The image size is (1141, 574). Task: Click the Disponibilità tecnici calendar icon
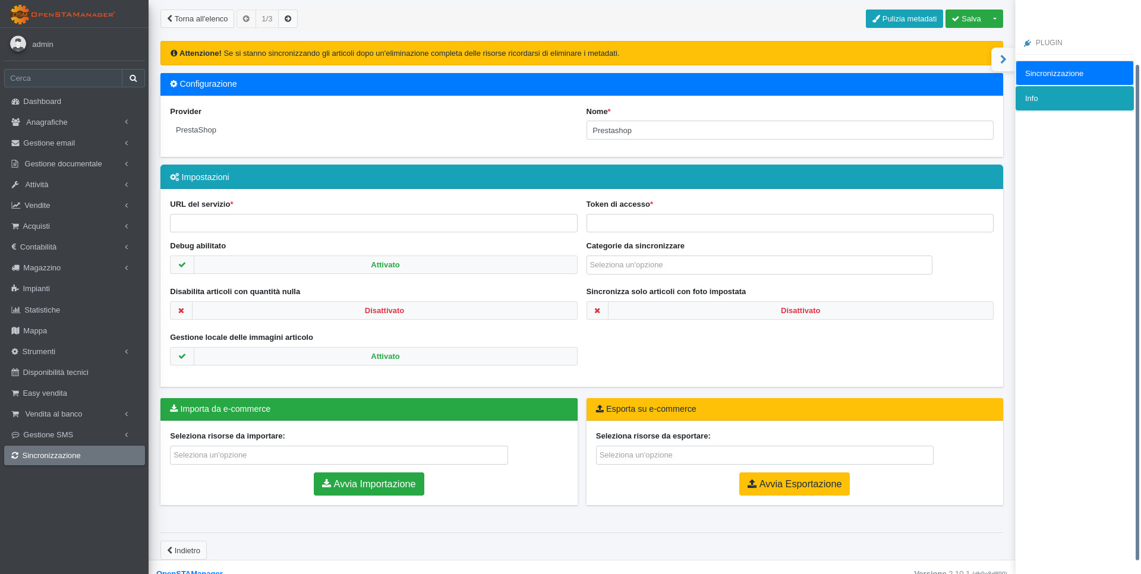(x=15, y=373)
